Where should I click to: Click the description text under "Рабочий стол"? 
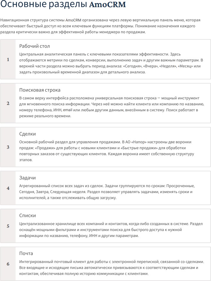coord(111,63)
